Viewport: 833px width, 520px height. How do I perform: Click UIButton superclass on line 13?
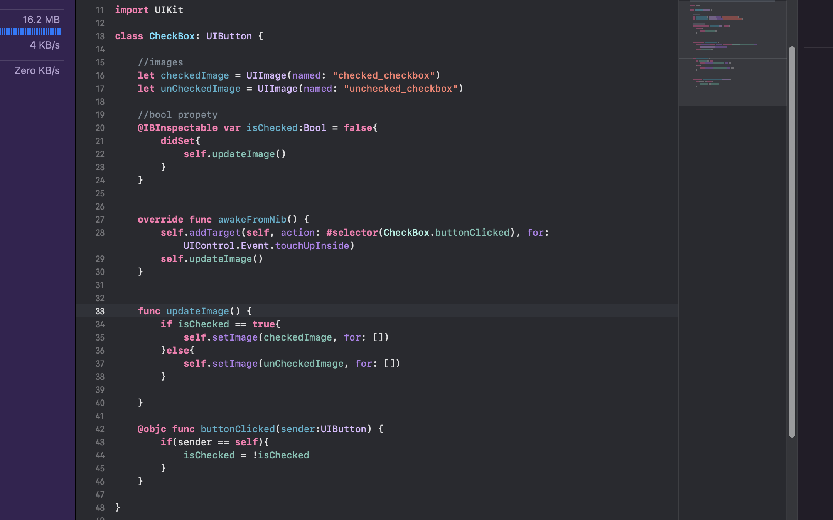(229, 36)
